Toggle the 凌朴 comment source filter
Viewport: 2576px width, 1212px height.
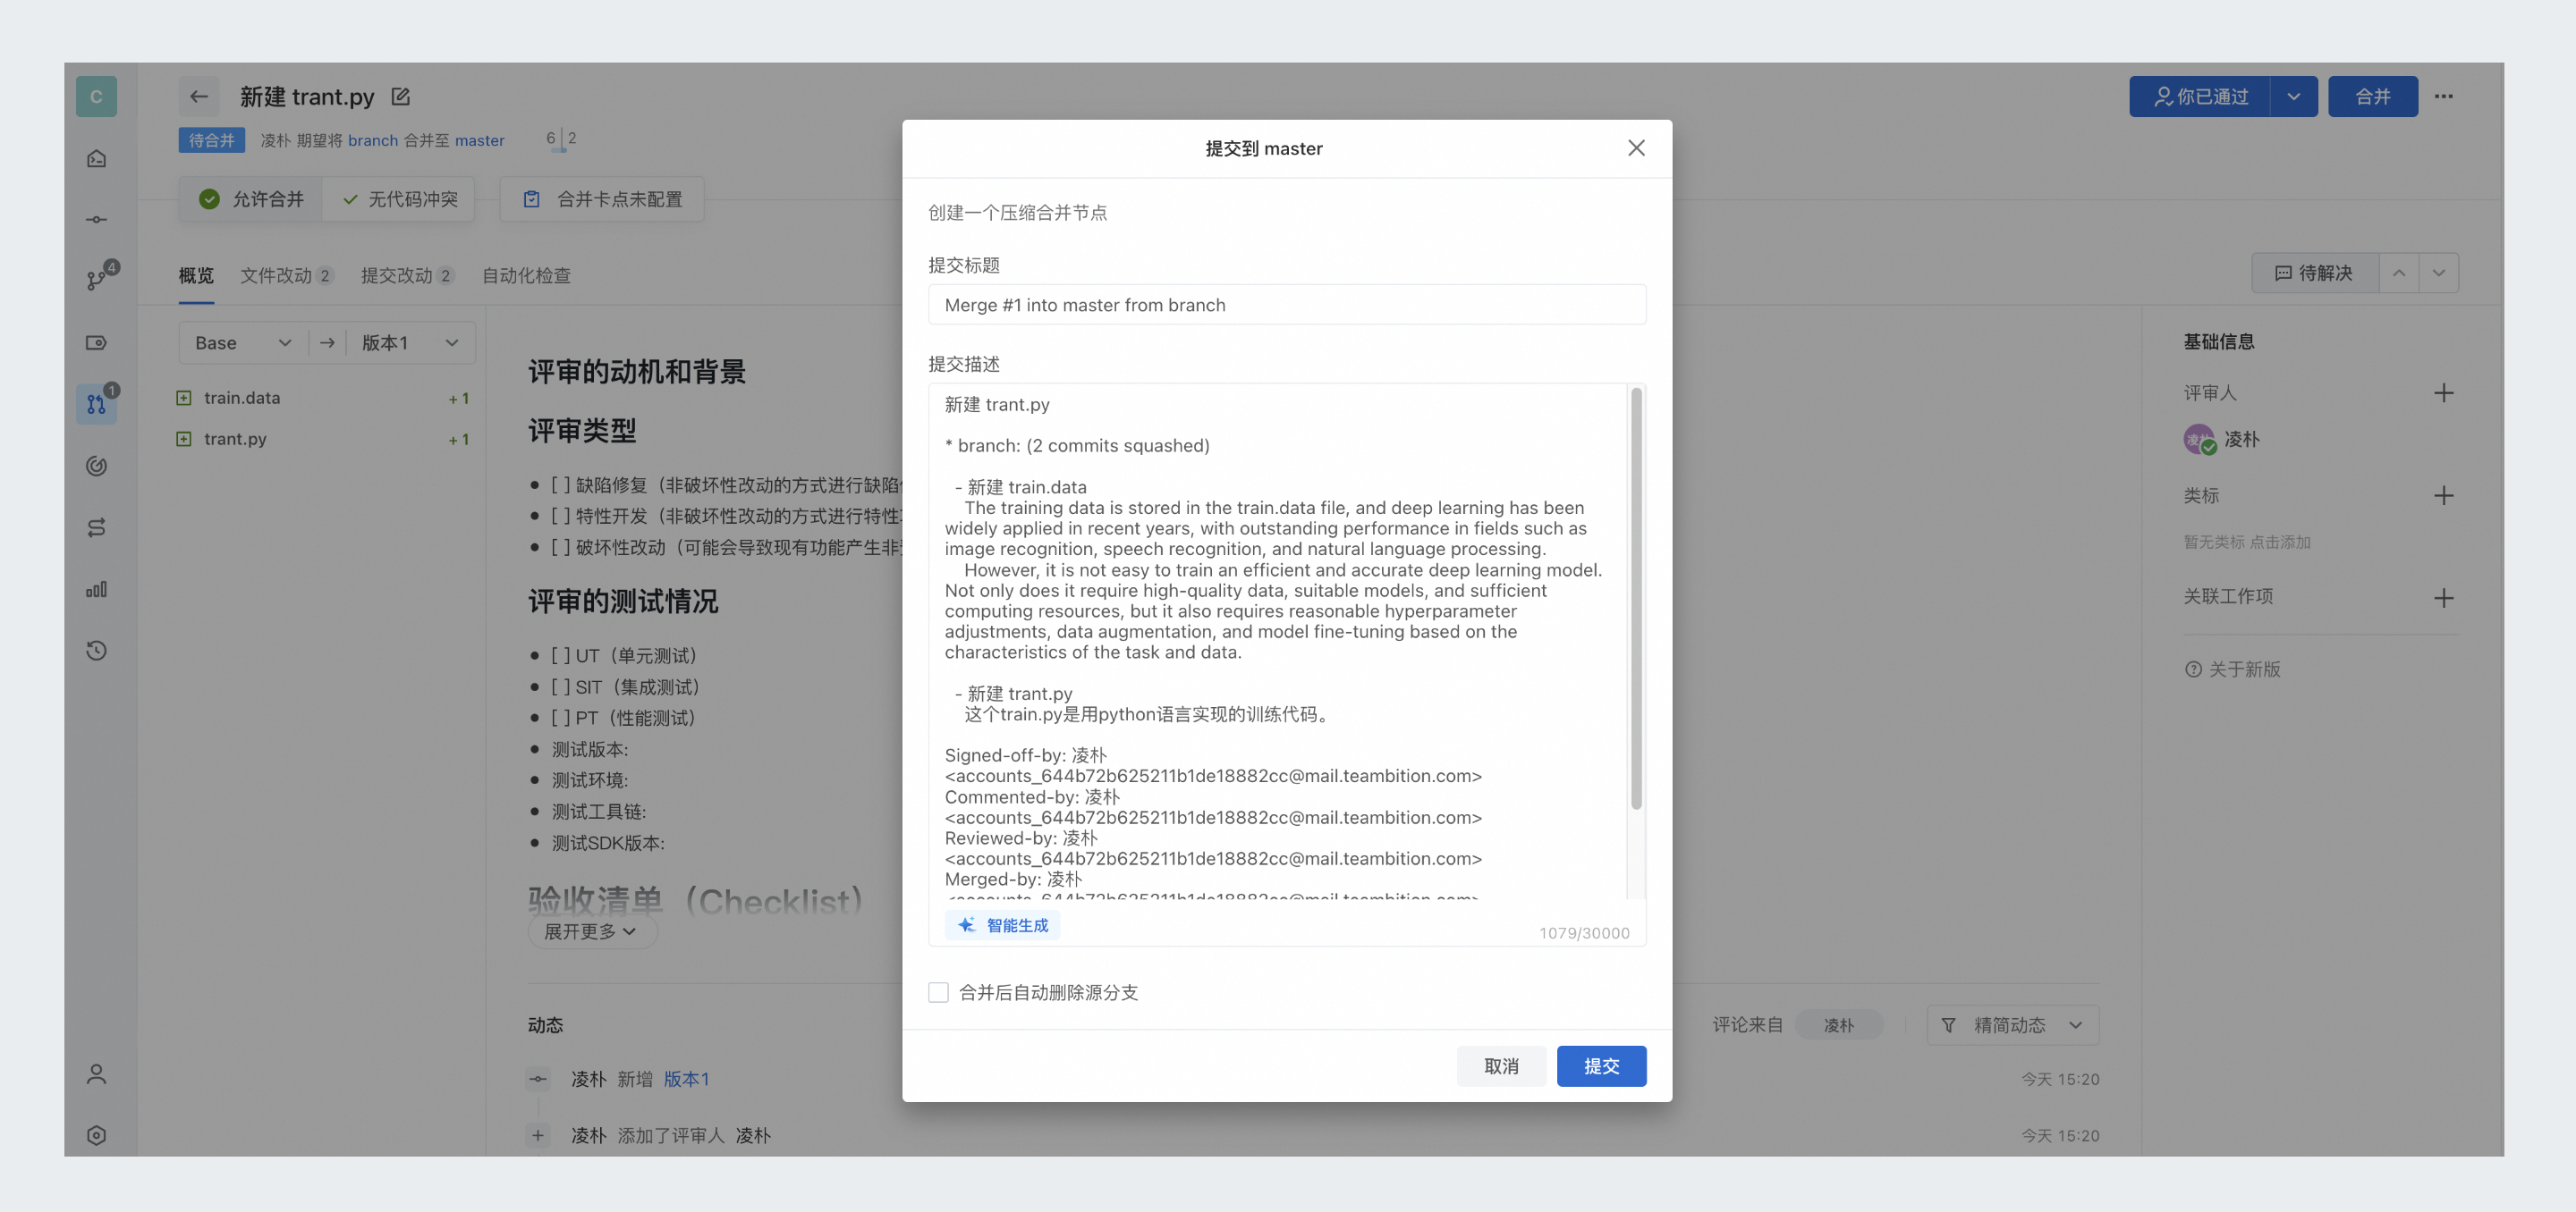1838,1025
